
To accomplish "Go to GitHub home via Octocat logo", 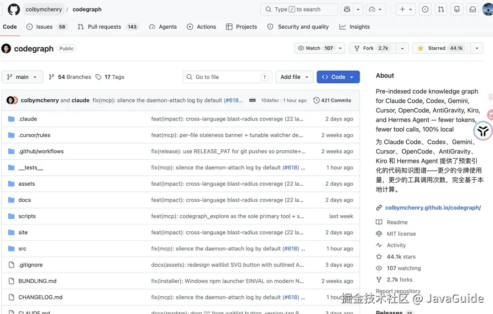I will tap(14, 10).
